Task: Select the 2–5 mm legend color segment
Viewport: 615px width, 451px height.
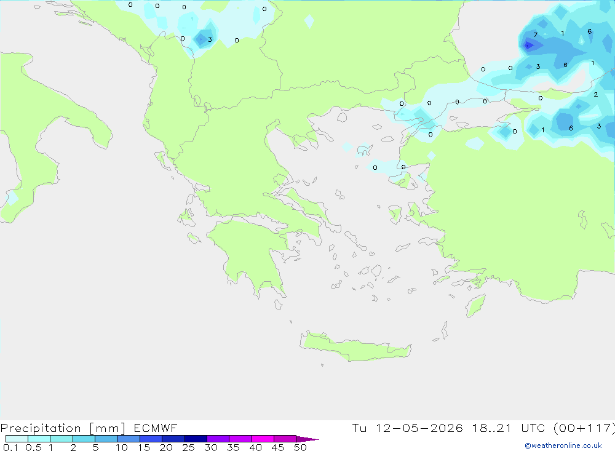Action: point(84,439)
